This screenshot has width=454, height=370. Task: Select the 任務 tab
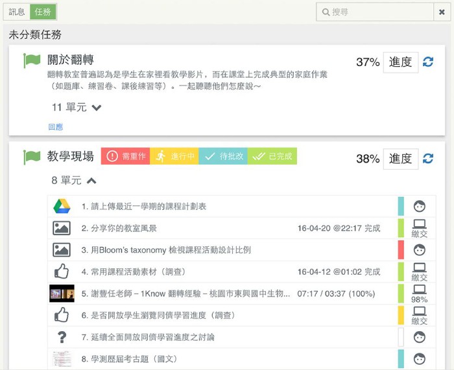43,12
